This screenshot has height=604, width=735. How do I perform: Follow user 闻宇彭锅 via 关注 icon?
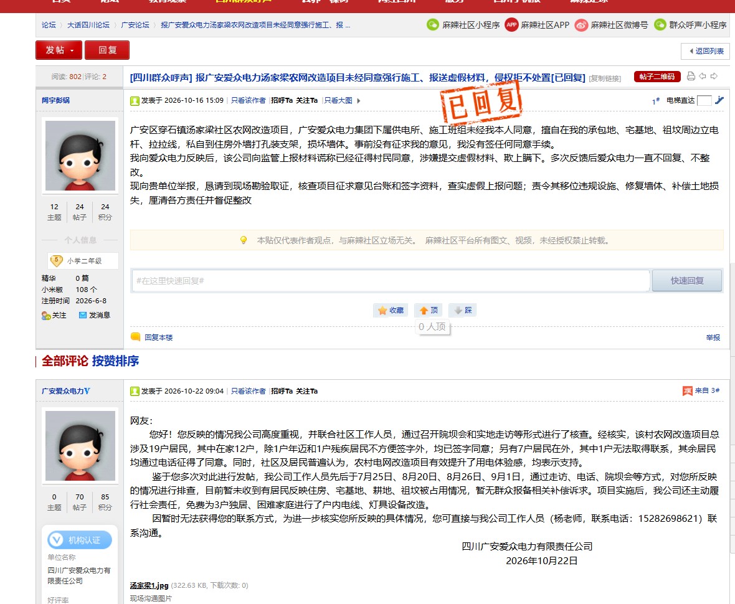coord(54,315)
